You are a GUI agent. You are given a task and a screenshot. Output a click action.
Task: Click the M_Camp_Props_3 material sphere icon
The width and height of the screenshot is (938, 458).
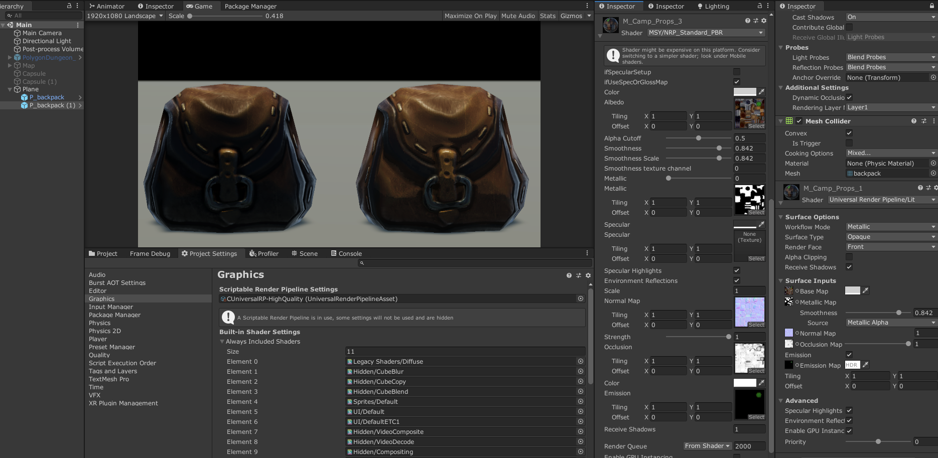[610, 25]
